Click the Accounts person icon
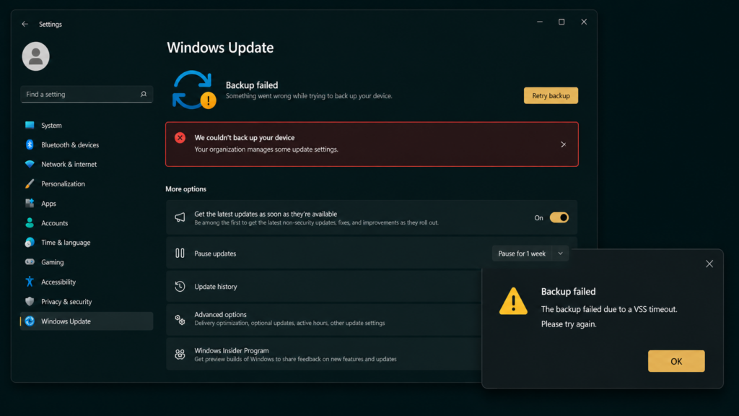 [x=30, y=222]
